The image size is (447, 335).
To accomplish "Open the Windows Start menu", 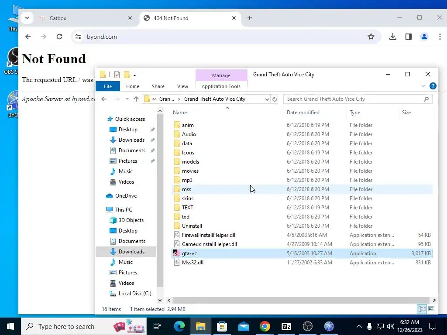I will click(x=10, y=326).
